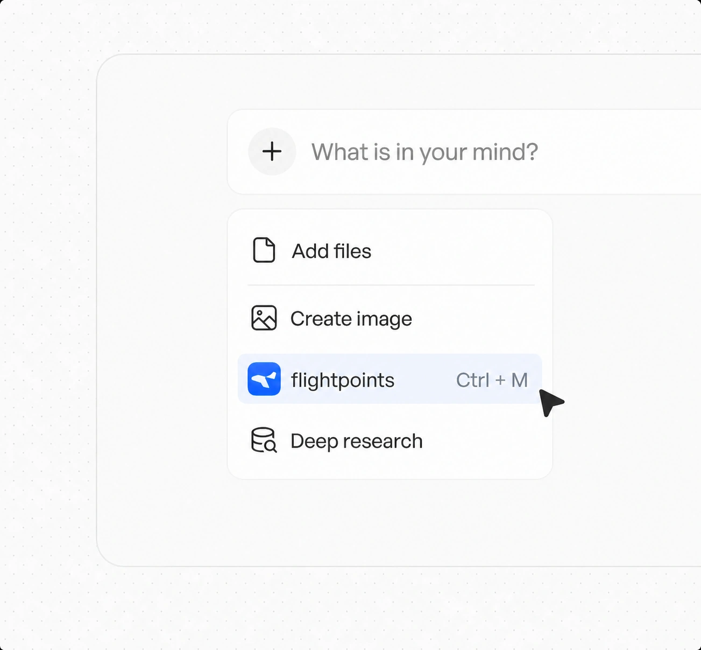The image size is (701, 650).
Task: Click the blue flightpoints airplane icon
Action: pyautogui.click(x=264, y=379)
